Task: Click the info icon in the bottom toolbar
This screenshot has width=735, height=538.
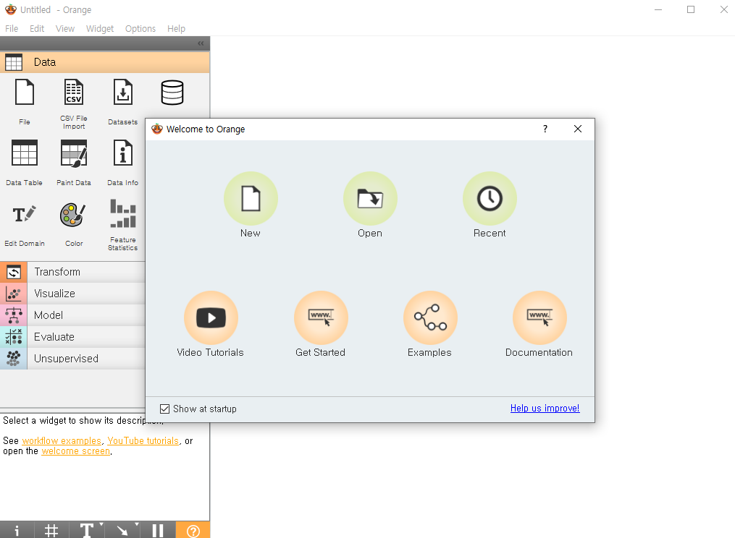Action: click(x=17, y=530)
